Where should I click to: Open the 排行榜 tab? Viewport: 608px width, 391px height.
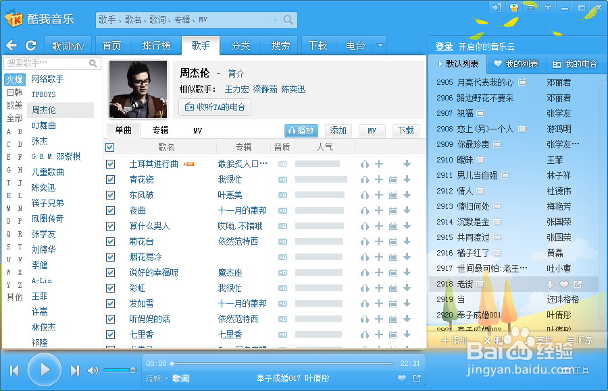(x=156, y=46)
